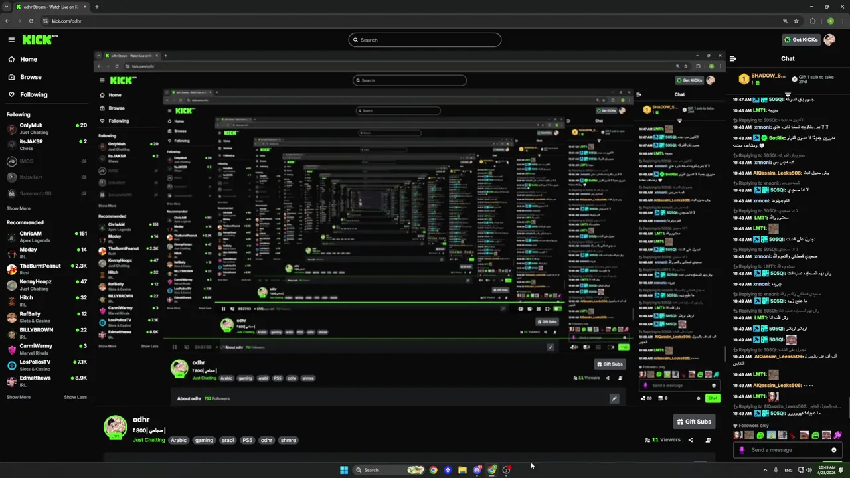850x478 pixels.
Task: Open the hamburger menu beside the Kick logo
Action: 11,40
